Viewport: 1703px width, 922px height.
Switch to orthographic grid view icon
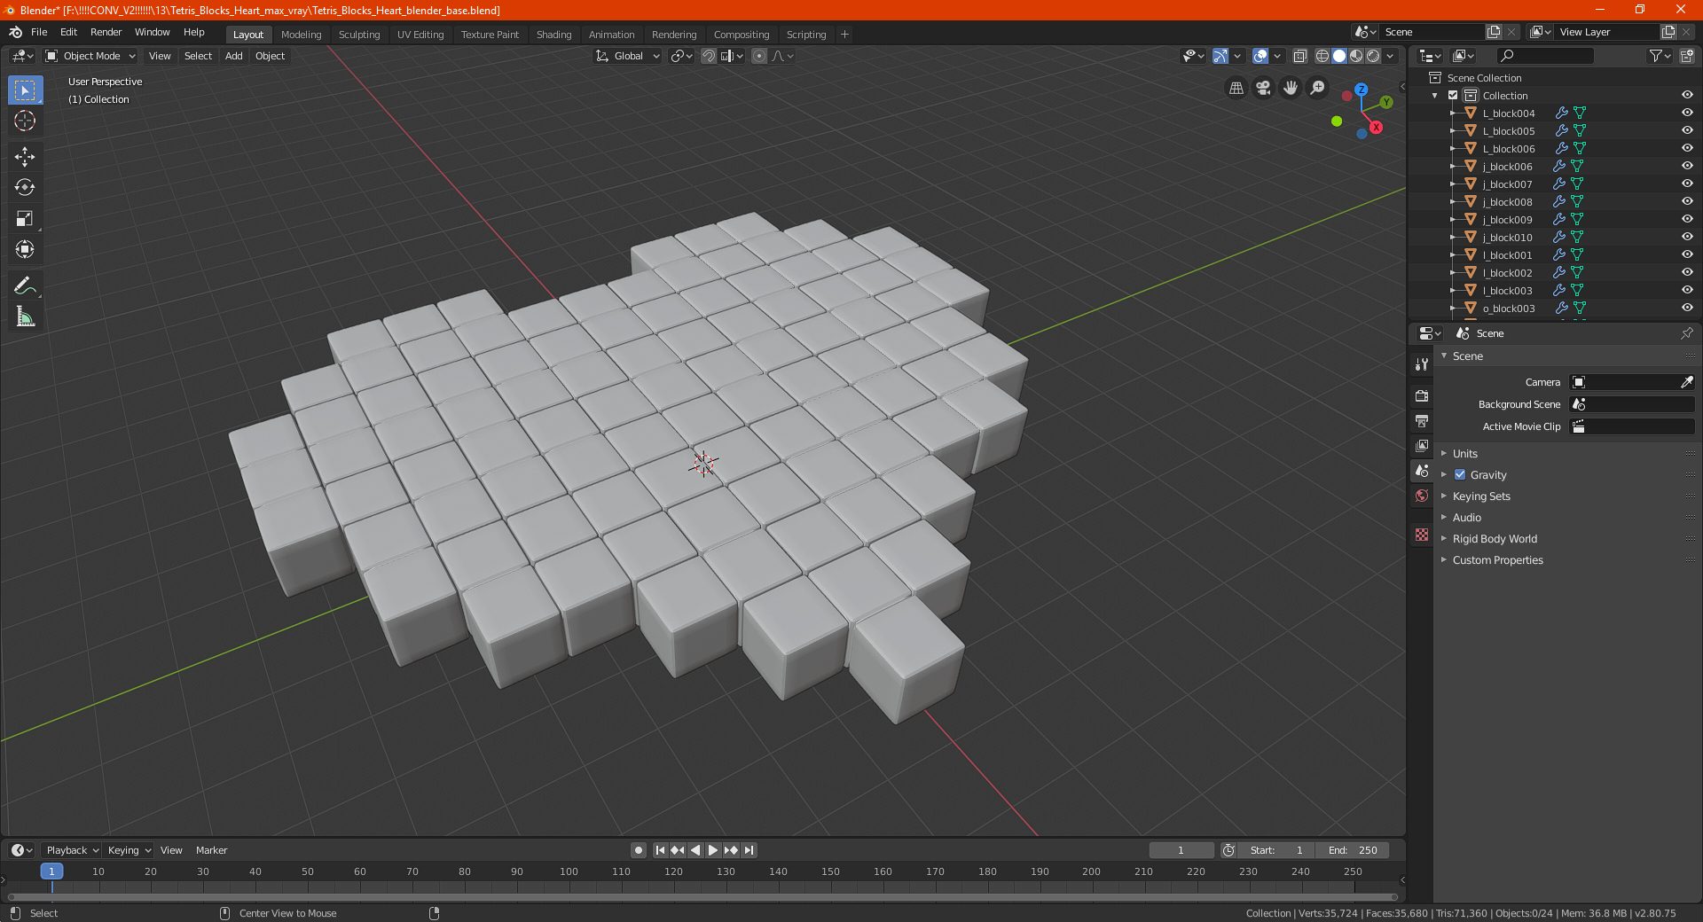pyautogui.click(x=1236, y=88)
